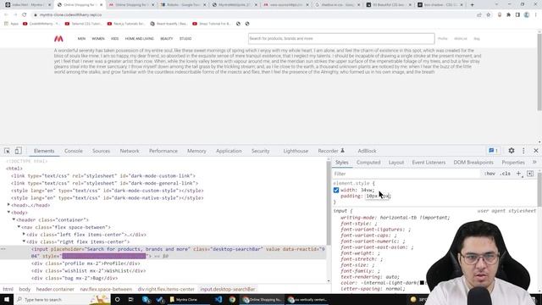Collapse the header class container node

14,219
